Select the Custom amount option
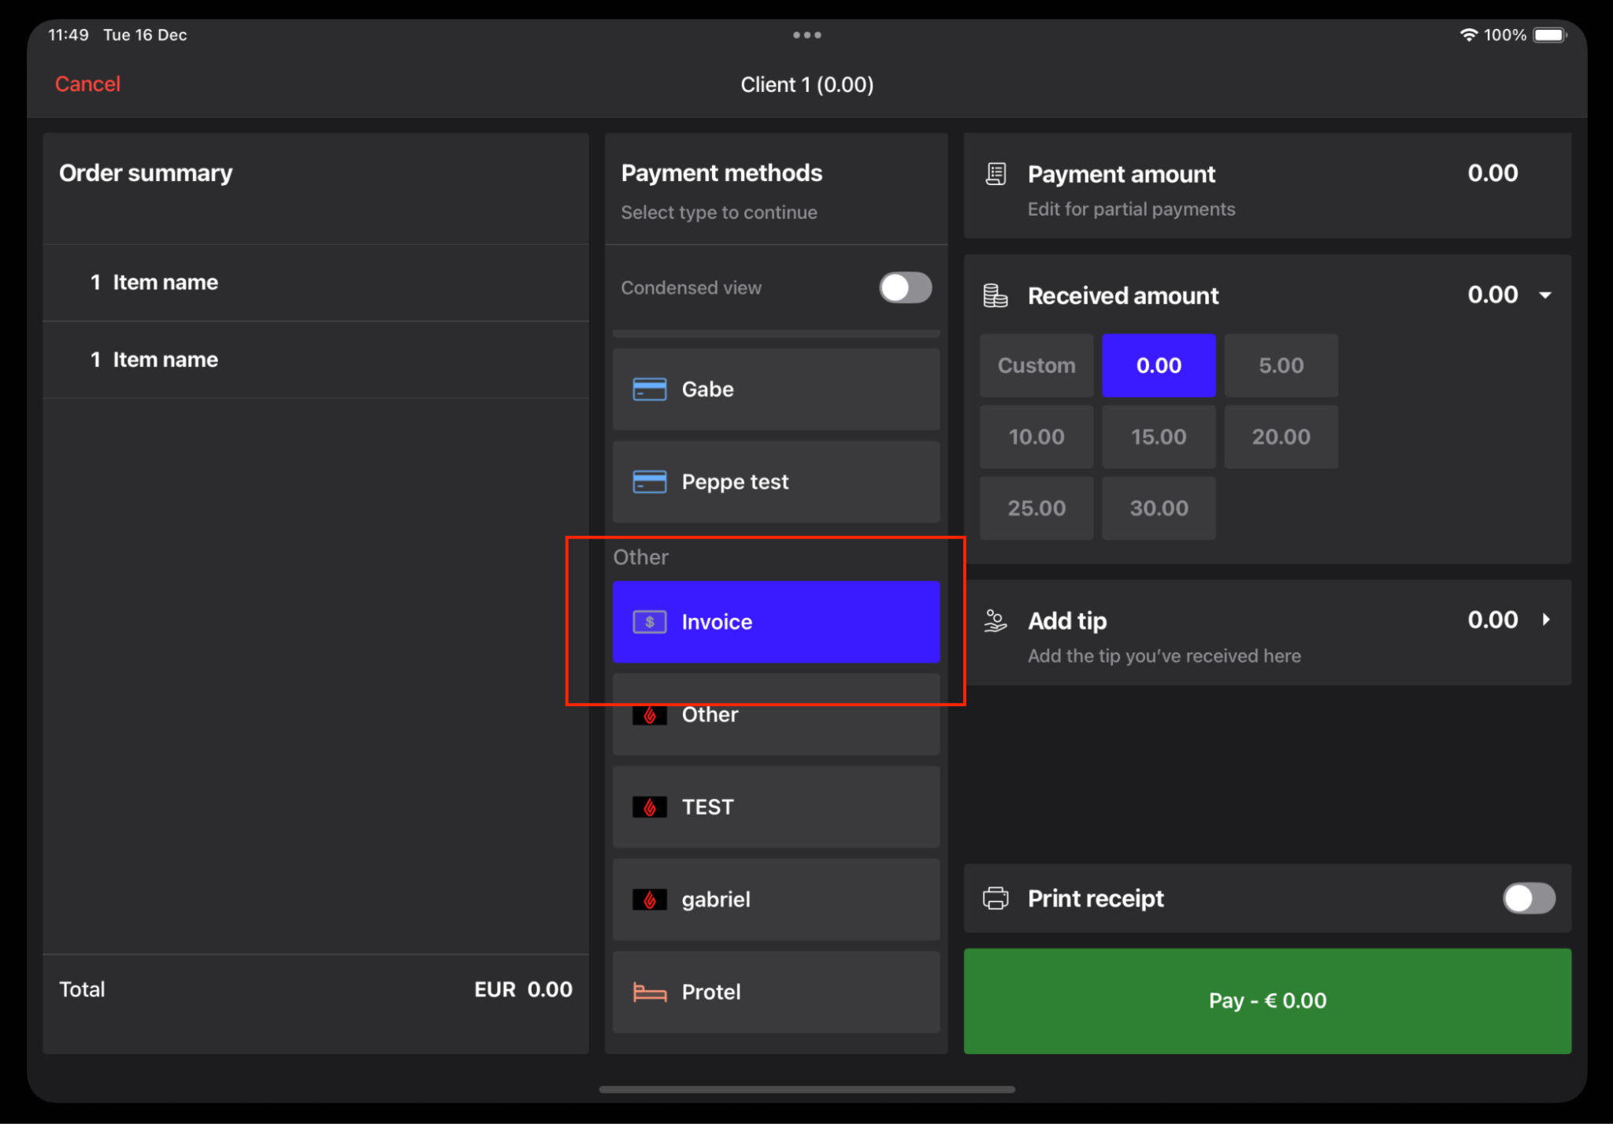 click(1036, 365)
